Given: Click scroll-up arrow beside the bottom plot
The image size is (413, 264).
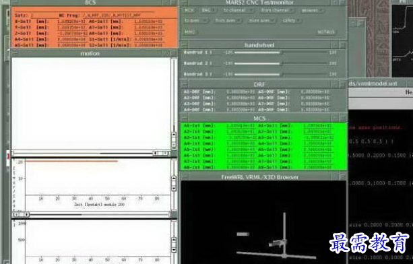Looking at the screenshot, I should [x=174, y=240].
